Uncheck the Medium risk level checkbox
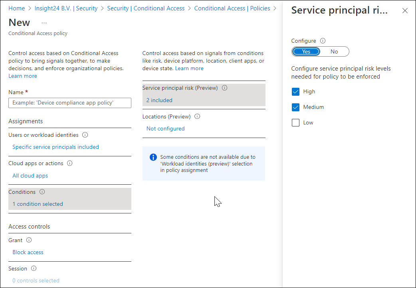Image resolution: width=416 pixels, height=288 pixels. 295,107
